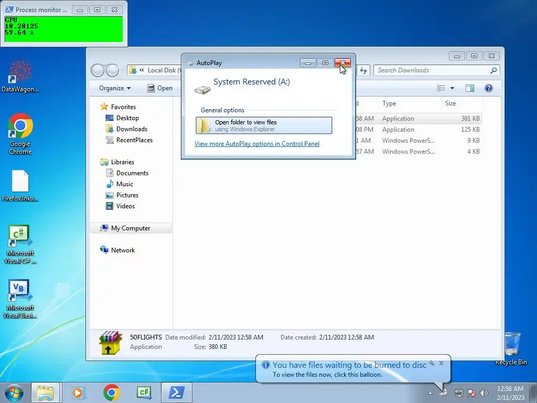
Task: Click the Explorer forward arrow button
Action: point(112,70)
